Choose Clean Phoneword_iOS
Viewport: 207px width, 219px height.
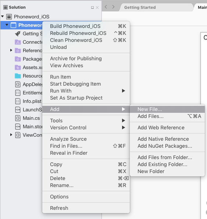(86, 40)
